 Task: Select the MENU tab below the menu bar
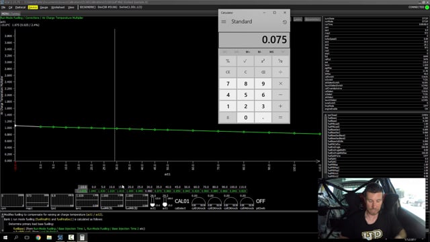coord(5,13)
